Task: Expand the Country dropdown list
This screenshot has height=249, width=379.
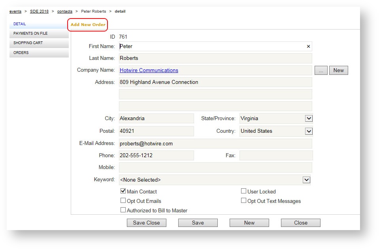Action: (x=309, y=131)
